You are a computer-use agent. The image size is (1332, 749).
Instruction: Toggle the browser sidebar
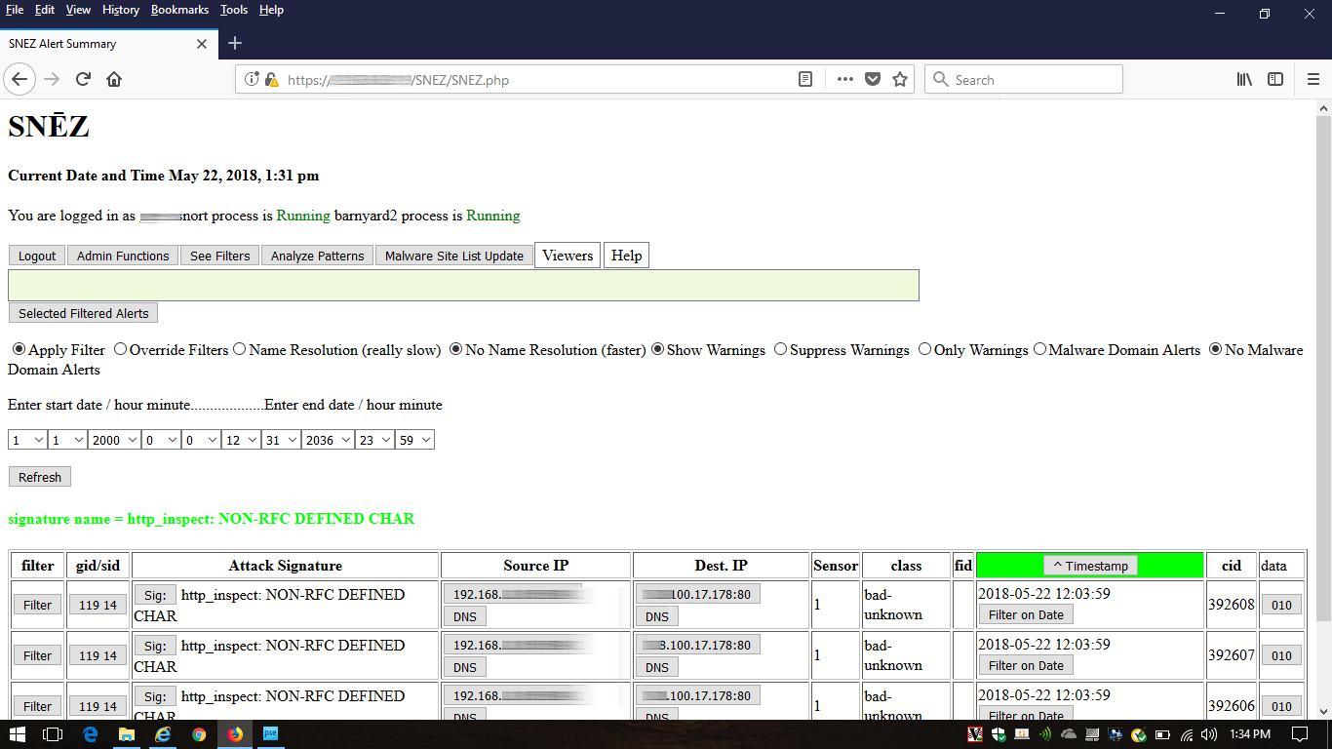1275,79
